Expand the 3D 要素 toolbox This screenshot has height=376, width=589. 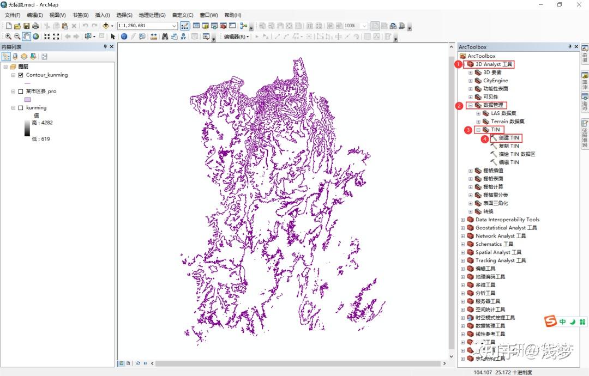(x=470, y=72)
